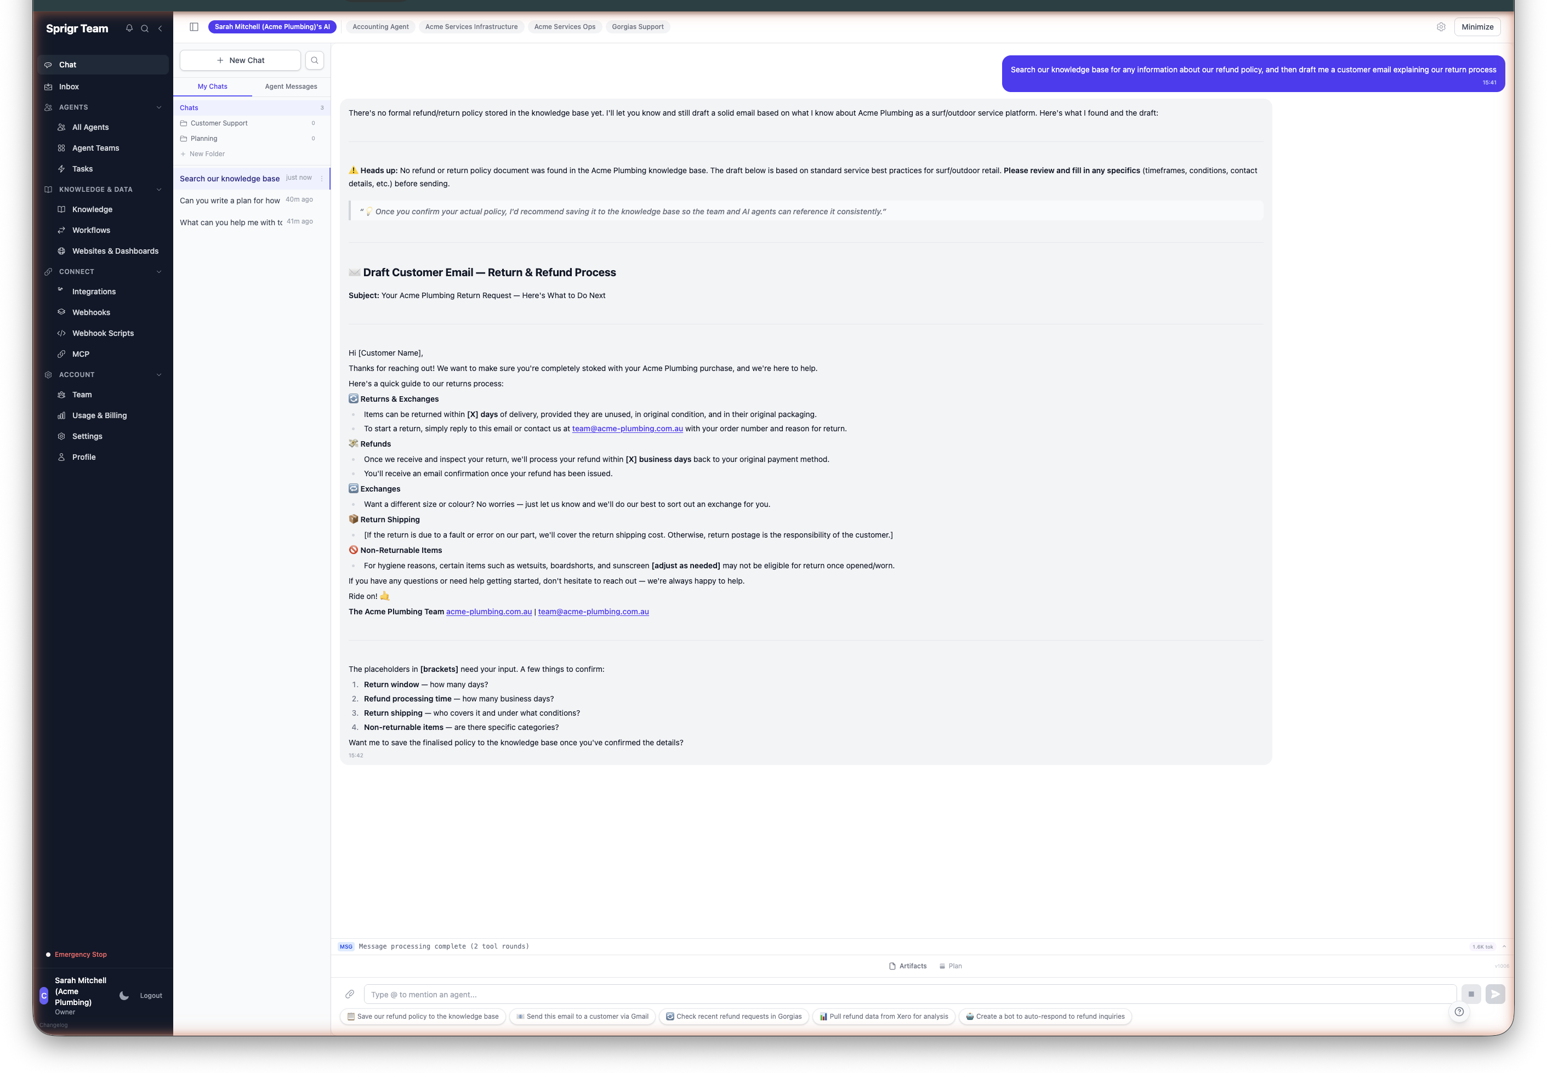Toggle the sidebar panel icon near agent tabs
Screen dimensions: 1547x1073
click(195, 26)
